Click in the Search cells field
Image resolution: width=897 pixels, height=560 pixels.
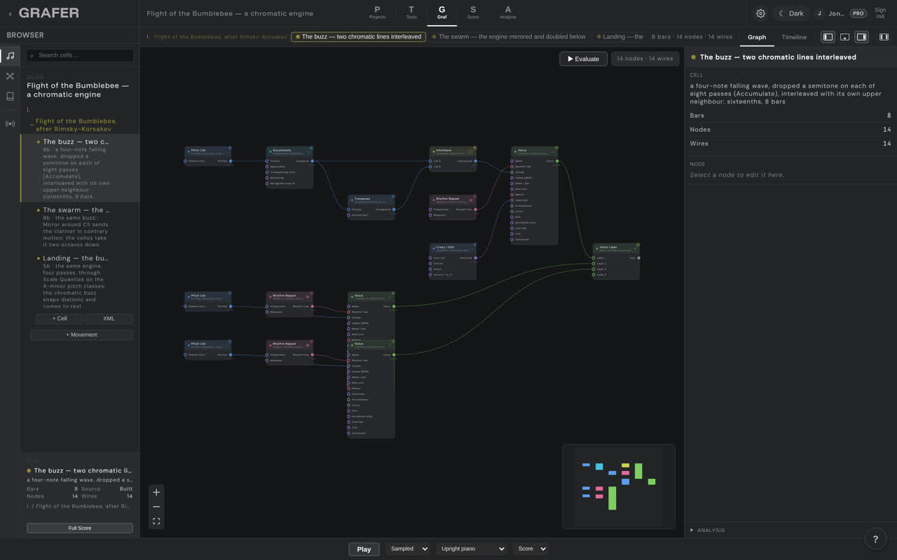click(80, 55)
